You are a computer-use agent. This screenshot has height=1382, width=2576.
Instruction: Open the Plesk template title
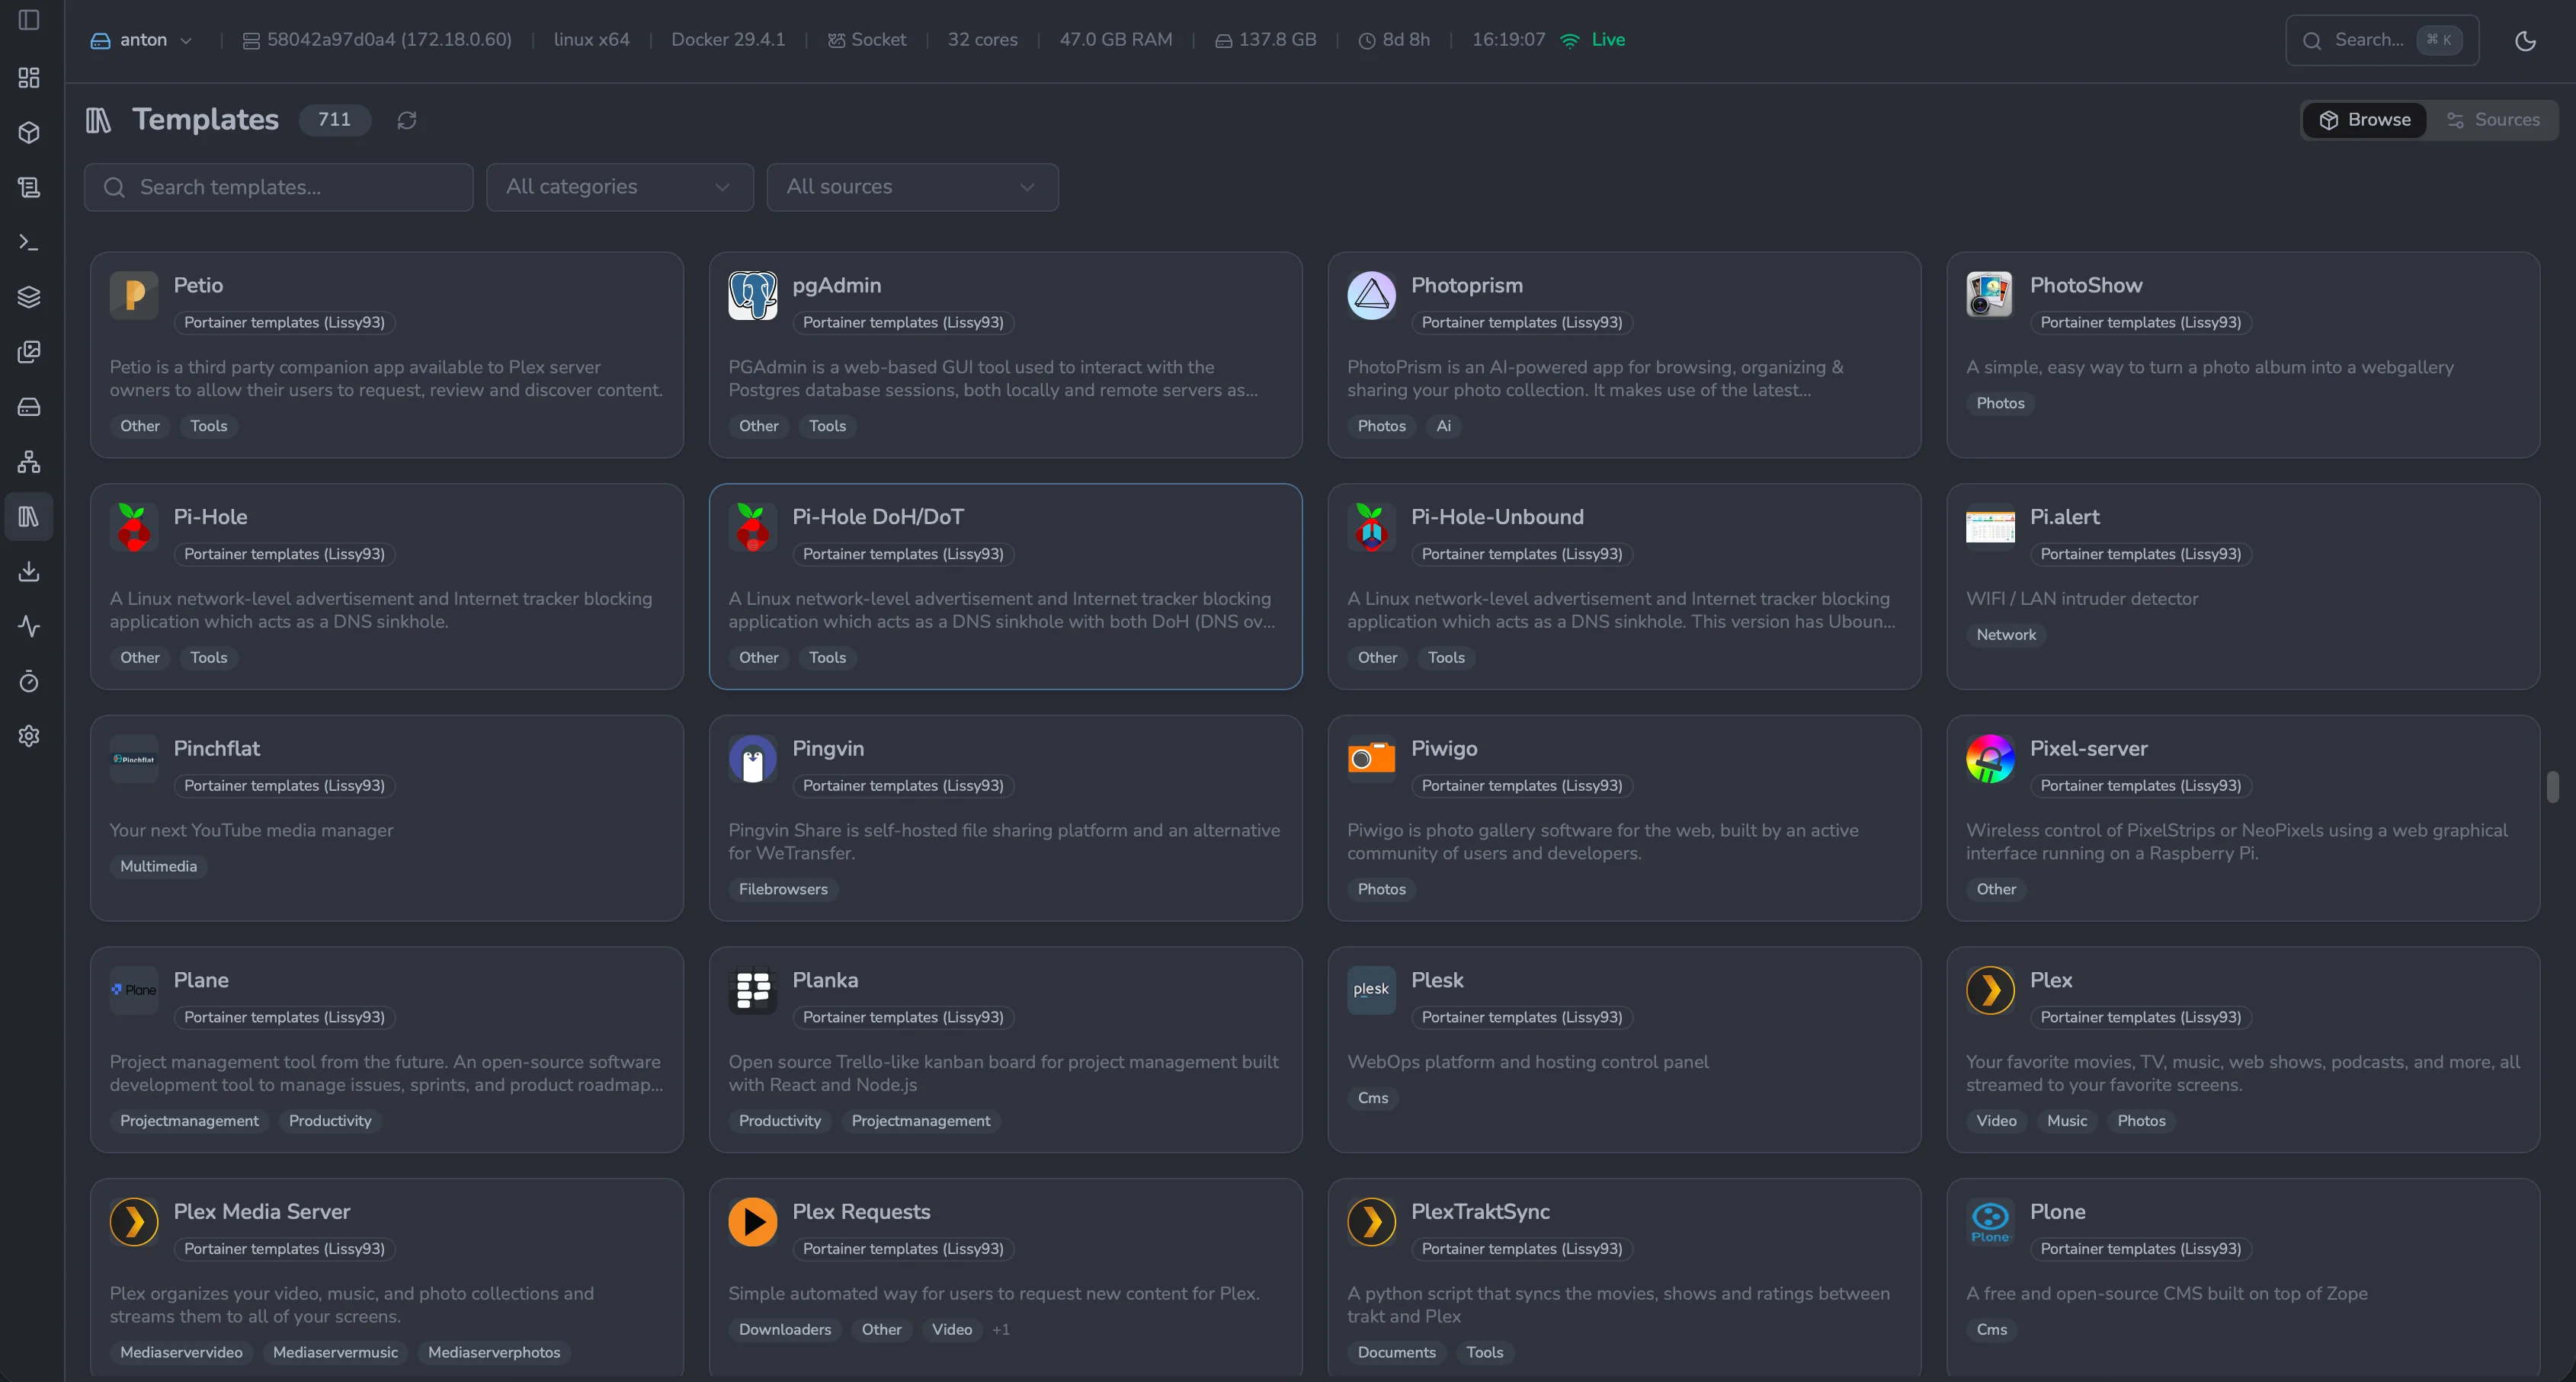(x=1437, y=981)
